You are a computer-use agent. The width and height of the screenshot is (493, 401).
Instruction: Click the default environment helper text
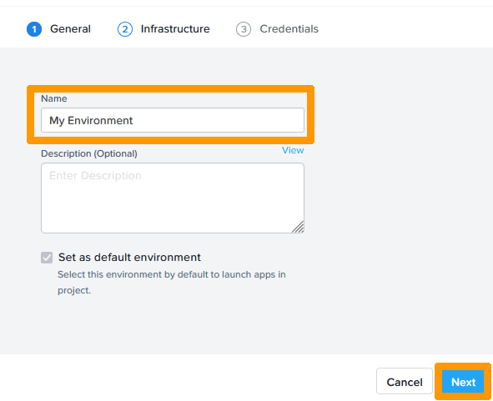(172, 283)
